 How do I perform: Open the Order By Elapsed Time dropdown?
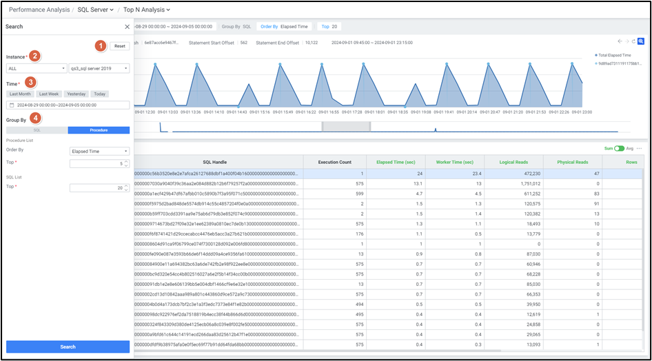point(99,151)
